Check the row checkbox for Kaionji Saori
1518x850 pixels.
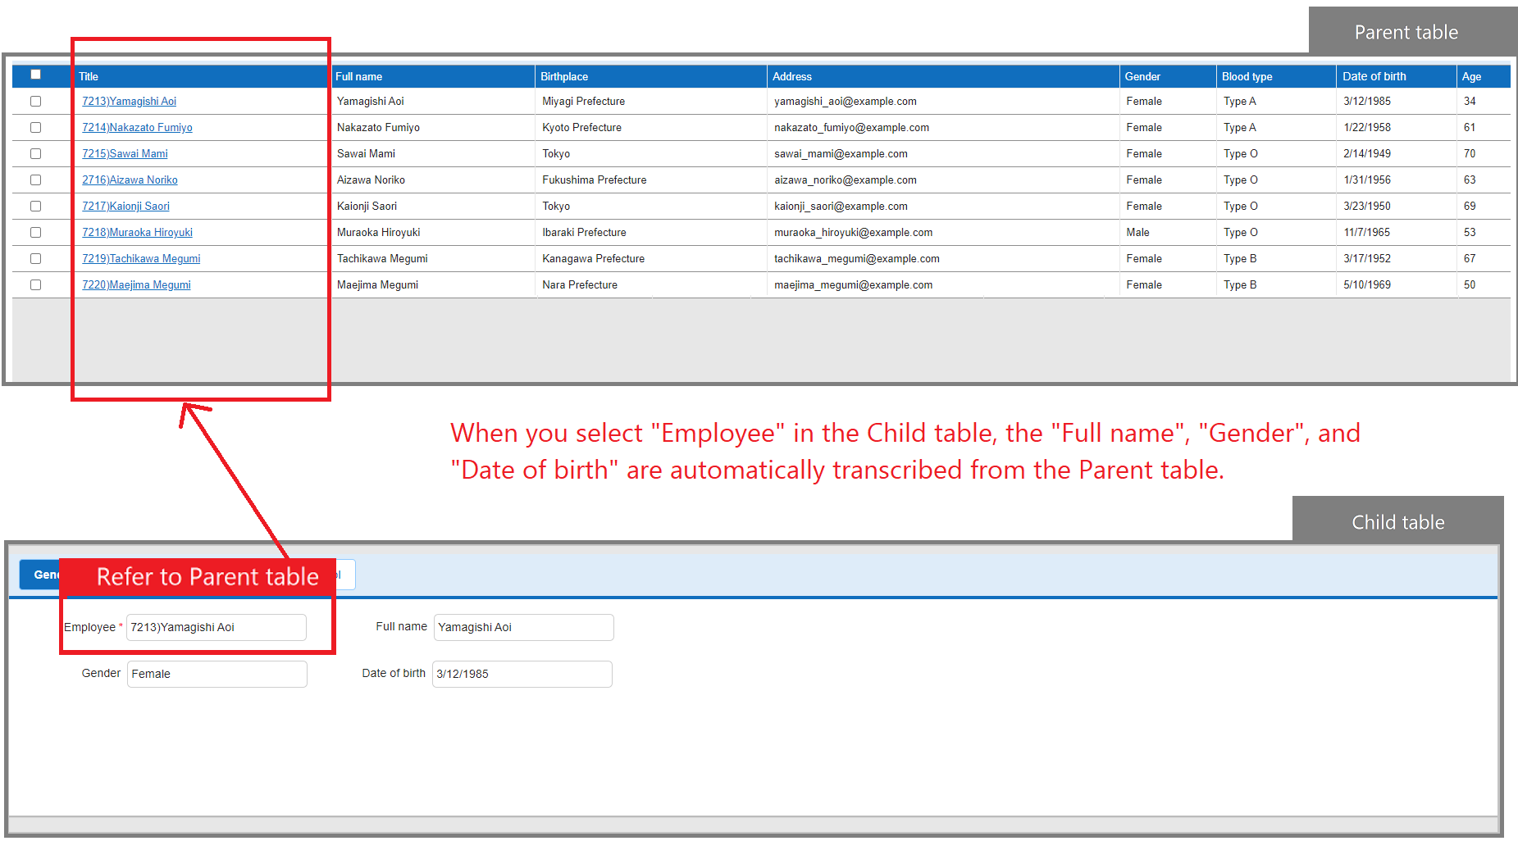coord(35,207)
